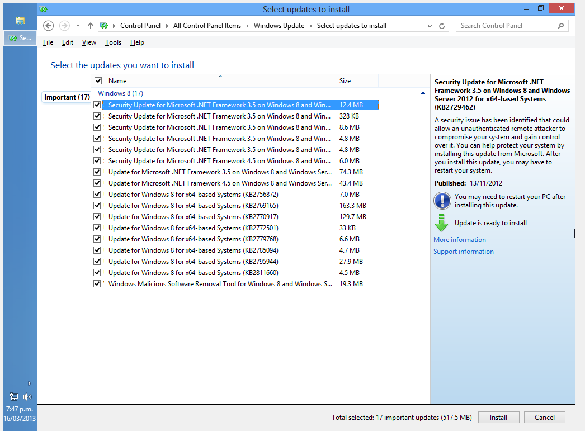Screen dimensions: 585x431
Task: Click the Forward navigation arrow
Action: (64, 26)
